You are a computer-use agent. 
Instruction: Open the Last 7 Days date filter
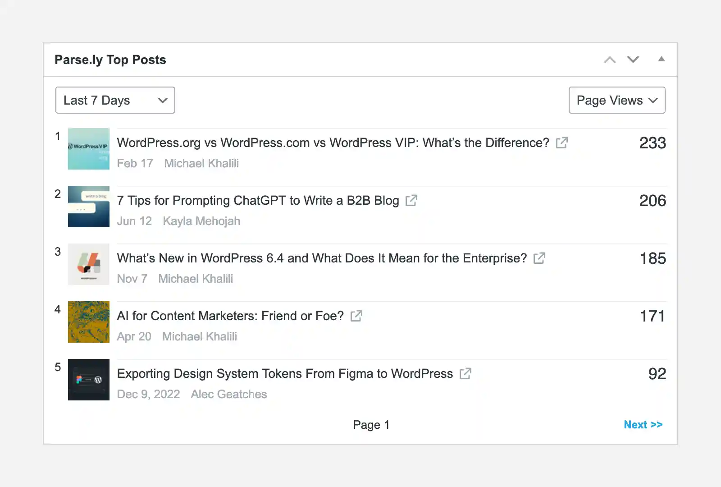115,100
